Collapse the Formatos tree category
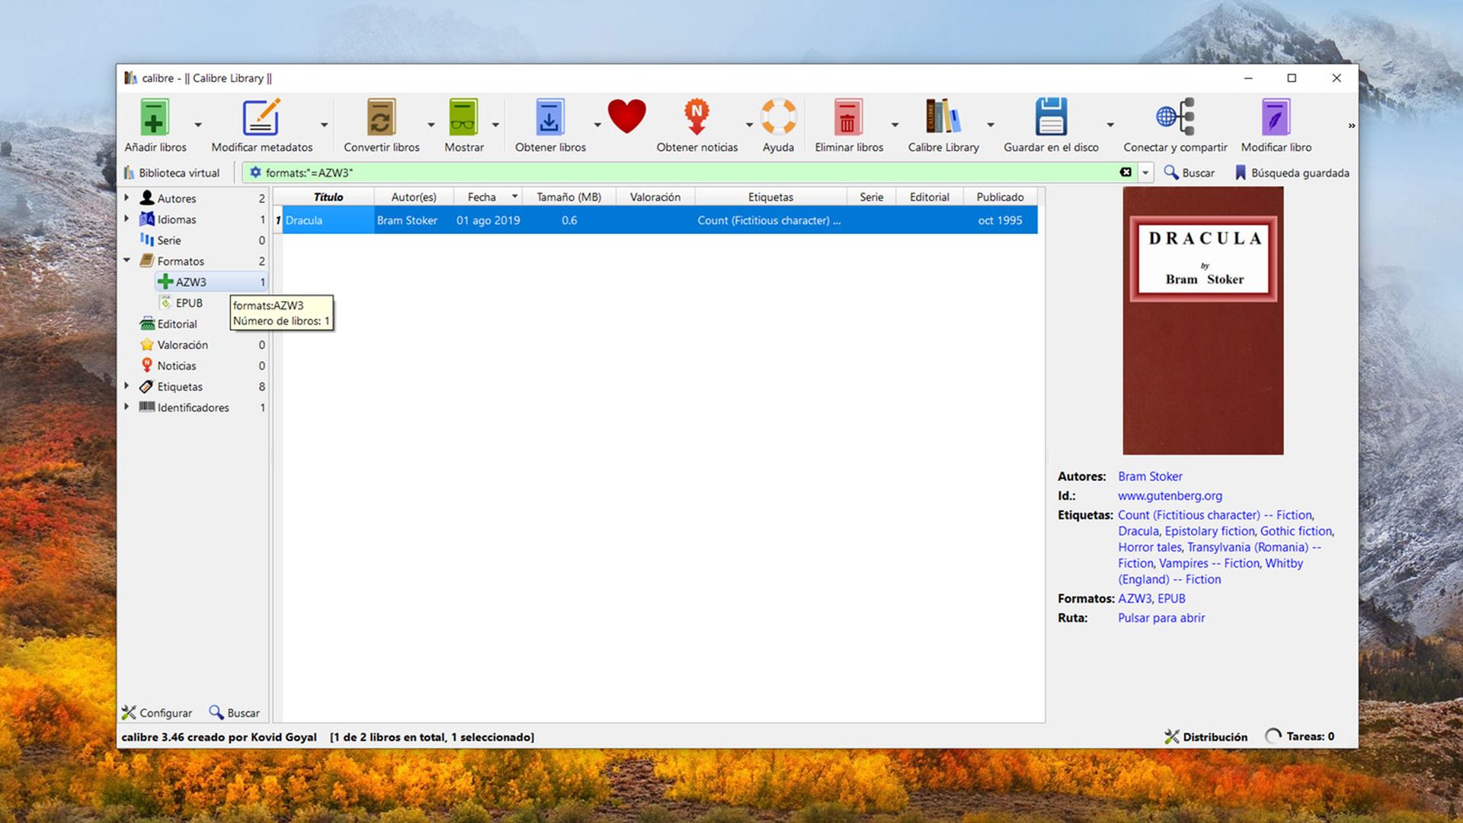Screen dimensions: 1463x823 pyautogui.click(x=126, y=261)
